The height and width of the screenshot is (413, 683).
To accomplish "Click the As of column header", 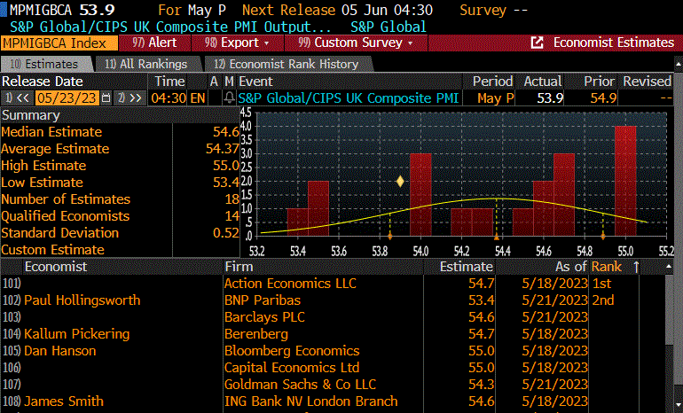I will pyautogui.click(x=570, y=267).
